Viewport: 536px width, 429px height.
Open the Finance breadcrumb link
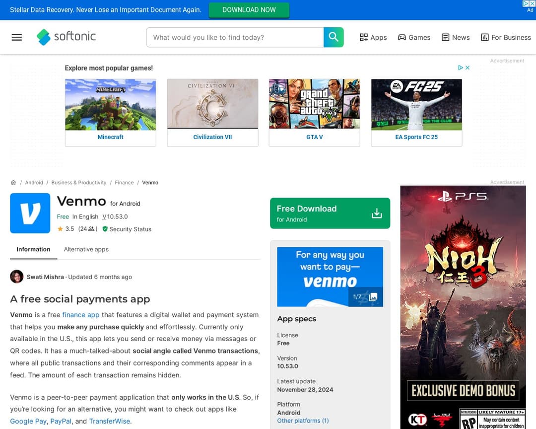[x=124, y=183]
